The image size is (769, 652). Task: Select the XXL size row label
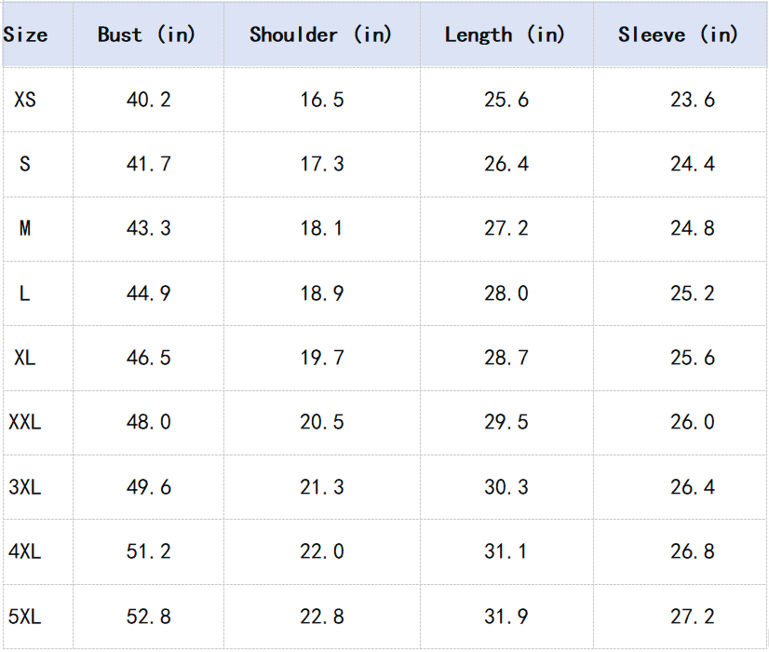pos(25,422)
